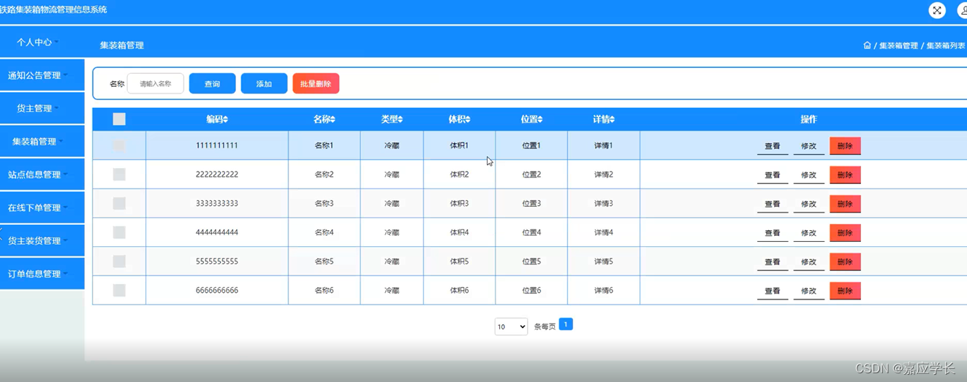
Task: Open 集装箱管理 breadcrumb link
Action: click(898, 45)
